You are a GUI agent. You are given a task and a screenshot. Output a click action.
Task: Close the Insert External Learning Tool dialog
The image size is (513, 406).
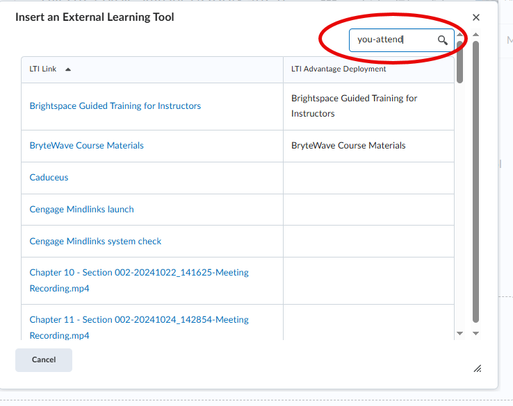click(x=476, y=17)
